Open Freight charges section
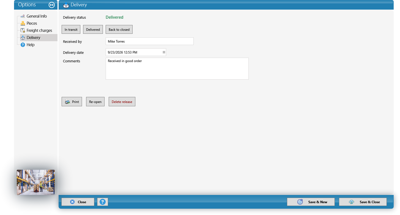The image size is (400, 215). tap(39, 30)
